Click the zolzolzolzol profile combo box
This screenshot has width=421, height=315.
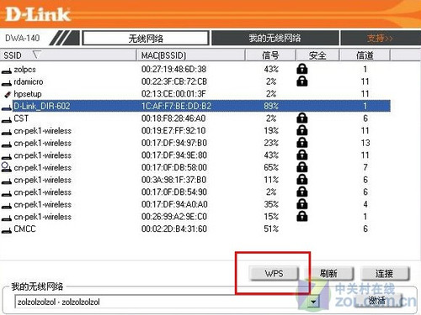(167, 302)
